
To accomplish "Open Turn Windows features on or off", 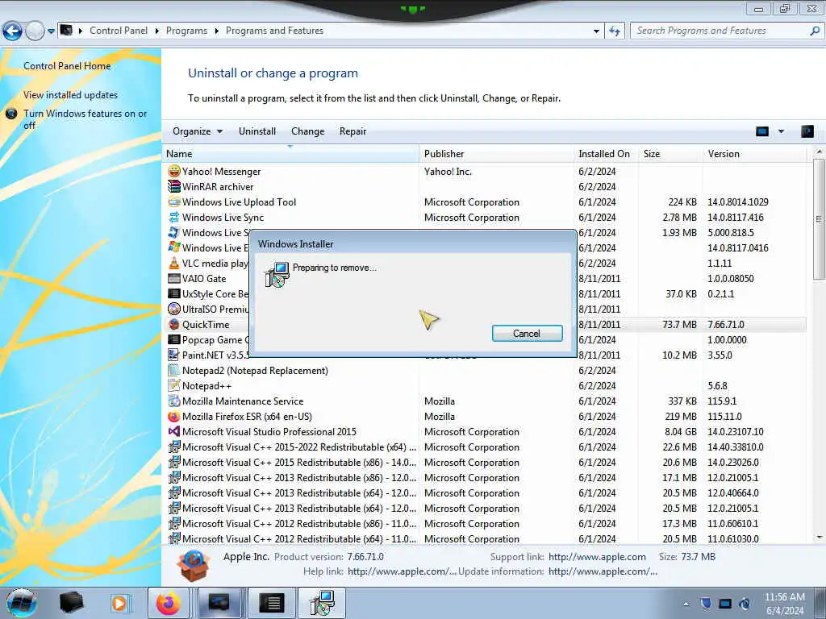I will click(x=85, y=119).
